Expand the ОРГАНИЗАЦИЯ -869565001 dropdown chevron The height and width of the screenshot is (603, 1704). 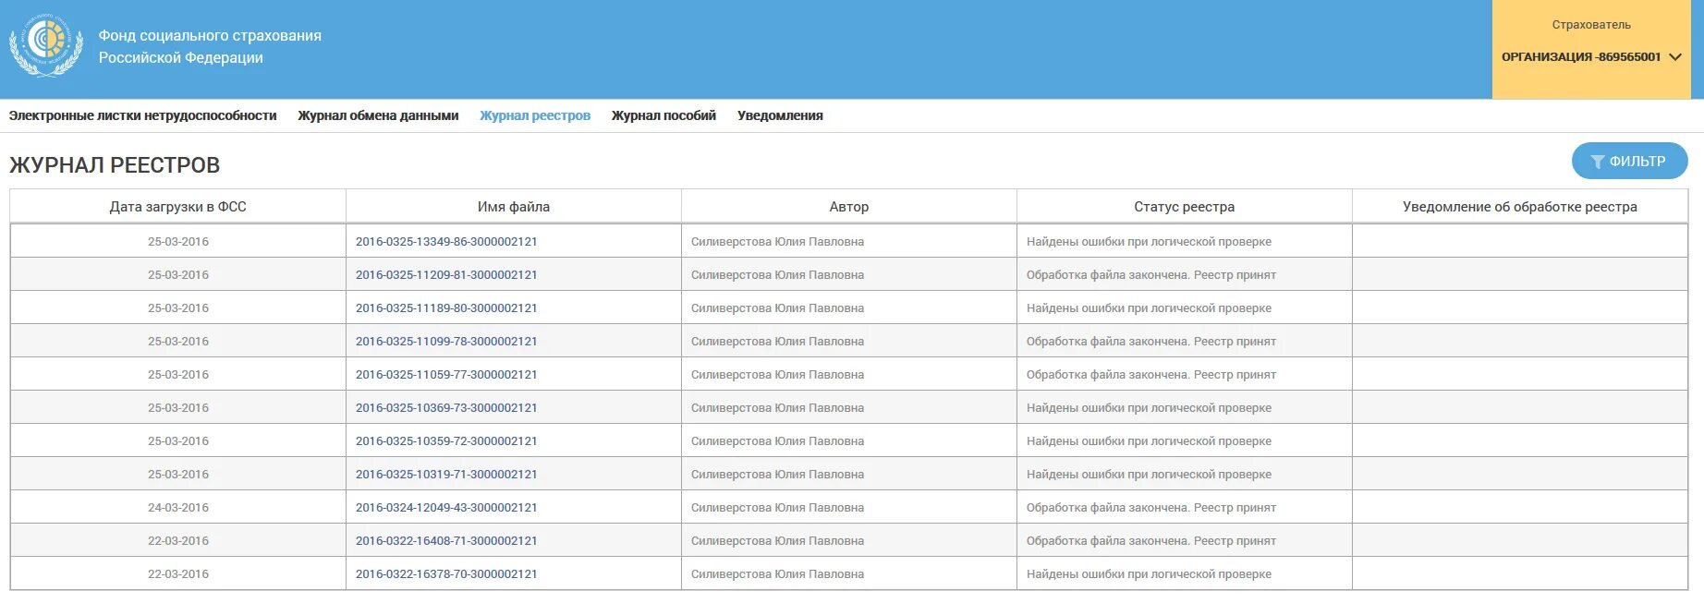(x=1674, y=57)
